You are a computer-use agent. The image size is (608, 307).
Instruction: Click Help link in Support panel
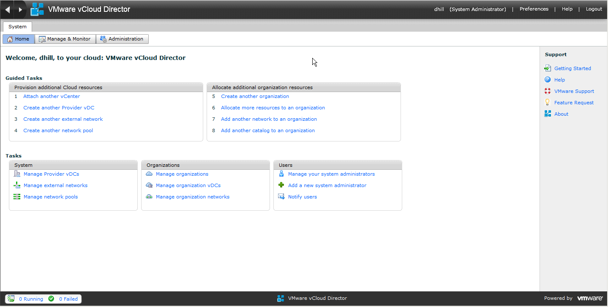(x=559, y=80)
